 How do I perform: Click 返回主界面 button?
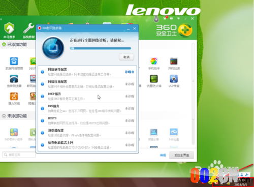pyautogui.click(x=181, y=155)
